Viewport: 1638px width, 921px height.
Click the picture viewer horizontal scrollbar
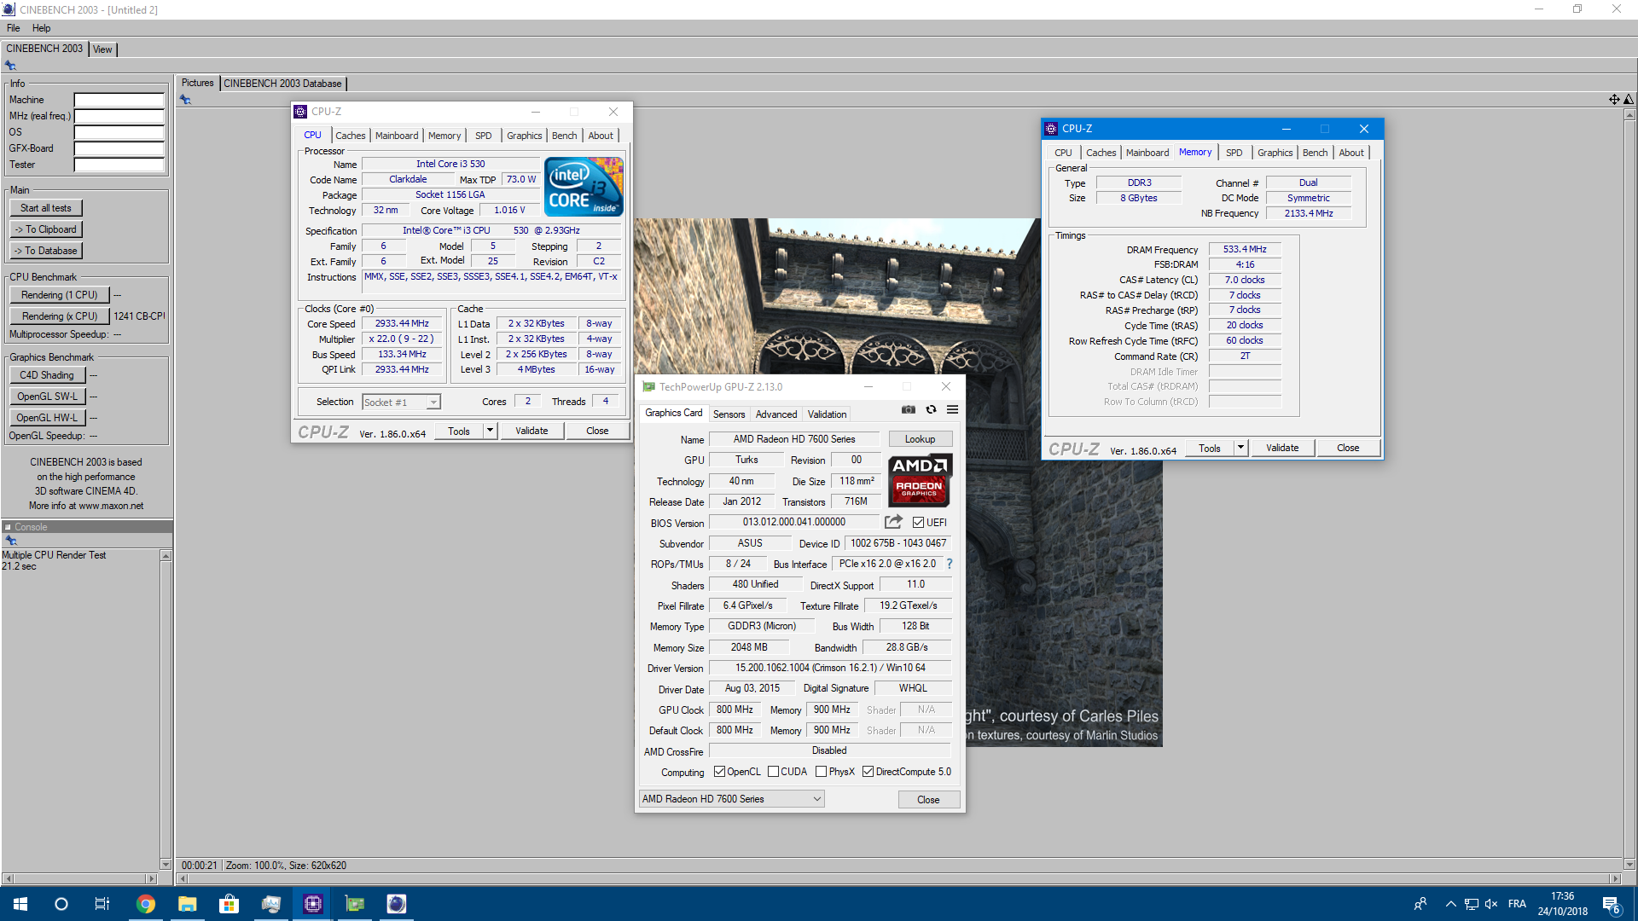click(x=898, y=878)
